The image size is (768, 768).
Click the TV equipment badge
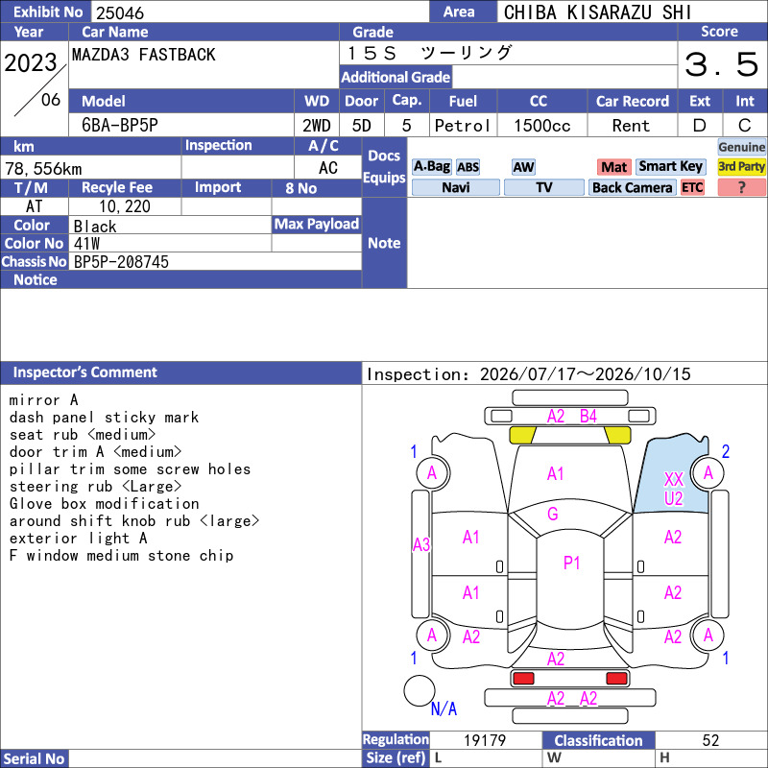point(543,187)
